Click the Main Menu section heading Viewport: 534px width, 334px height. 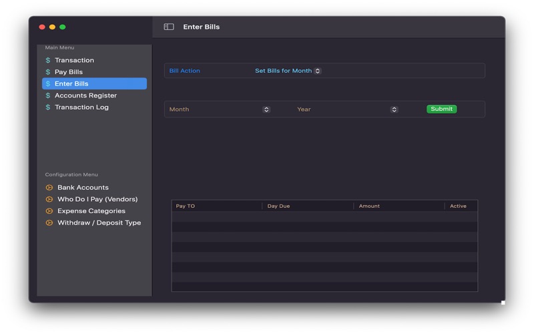(x=59, y=47)
